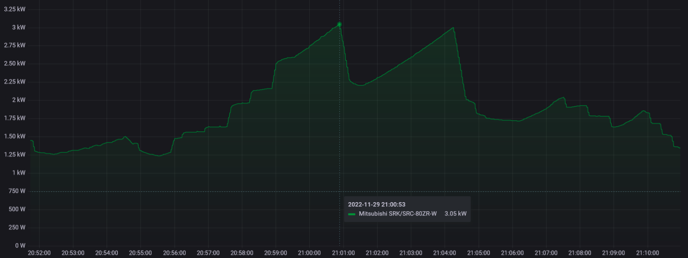
Task: Click the 20:57:00 time axis label
Action: pyautogui.click(x=208, y=253)
